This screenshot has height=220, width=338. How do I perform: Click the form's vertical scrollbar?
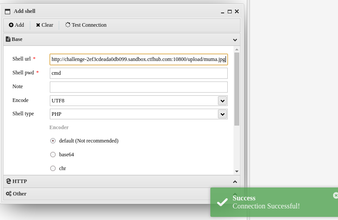[x=237, y=89]
